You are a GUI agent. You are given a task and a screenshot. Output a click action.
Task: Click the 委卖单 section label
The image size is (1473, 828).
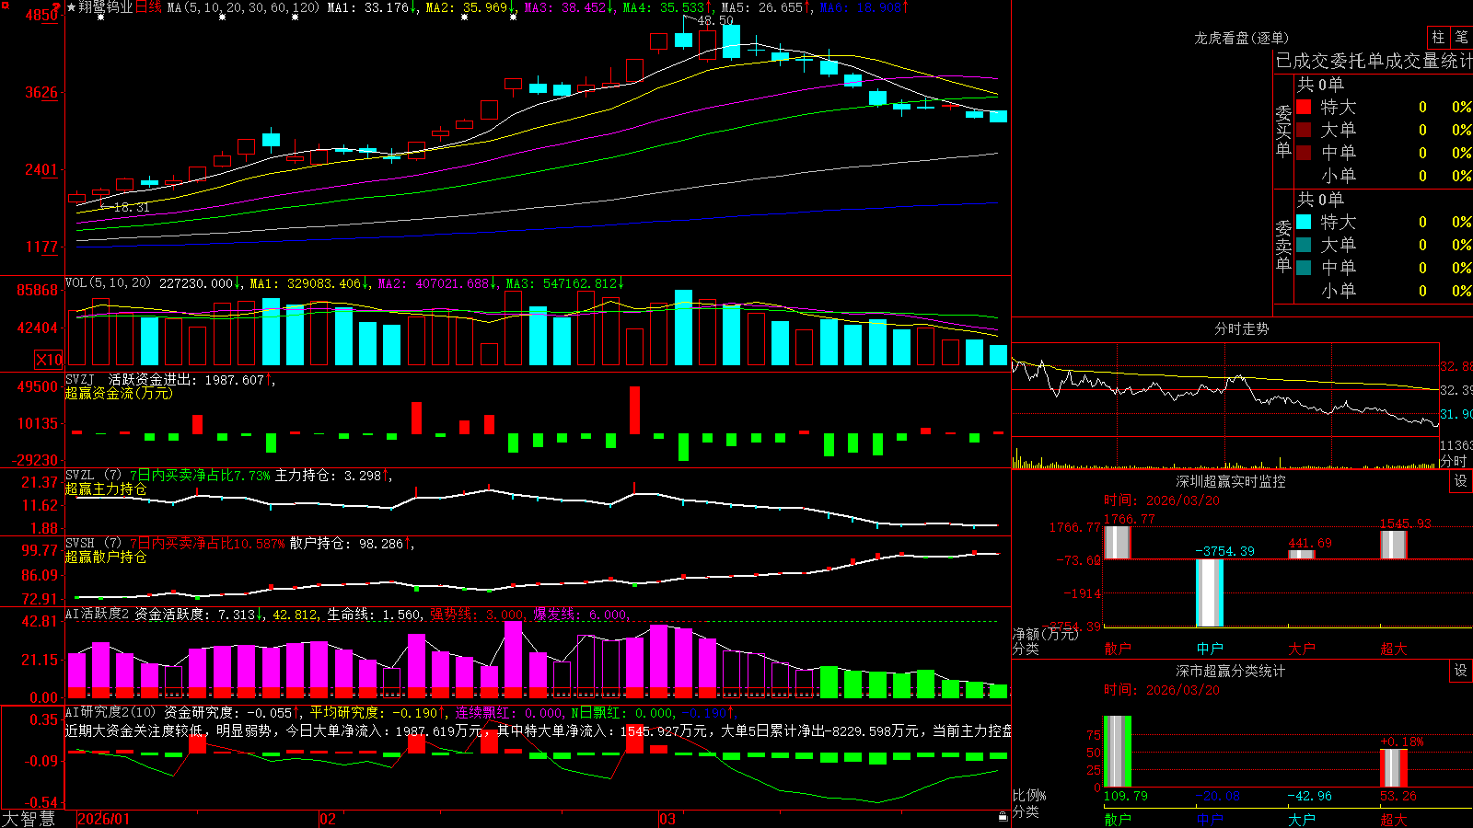pos(1283,246)
